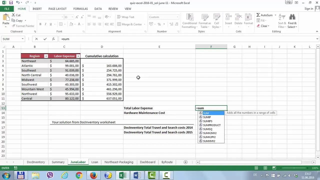Click the formula bar input field

187,39
